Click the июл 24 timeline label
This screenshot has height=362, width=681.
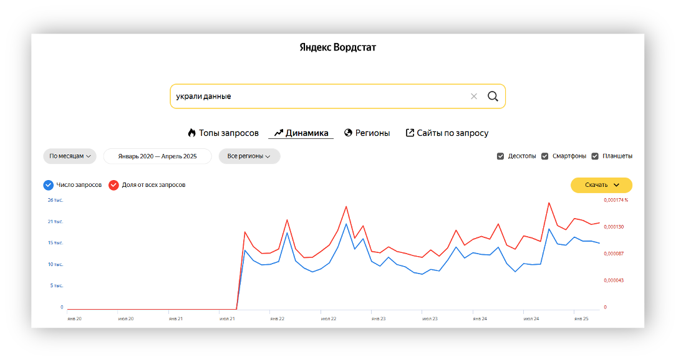531,318
